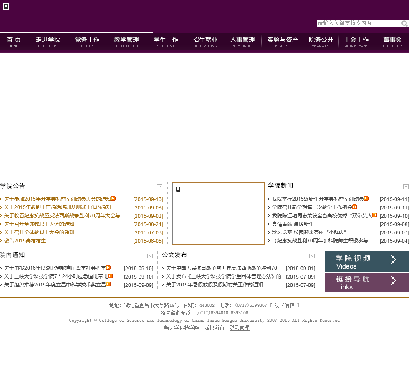Open document 关于2015年暑假放假及假期有关工作的通知
The image size is (409, 371).
[215, 285]
